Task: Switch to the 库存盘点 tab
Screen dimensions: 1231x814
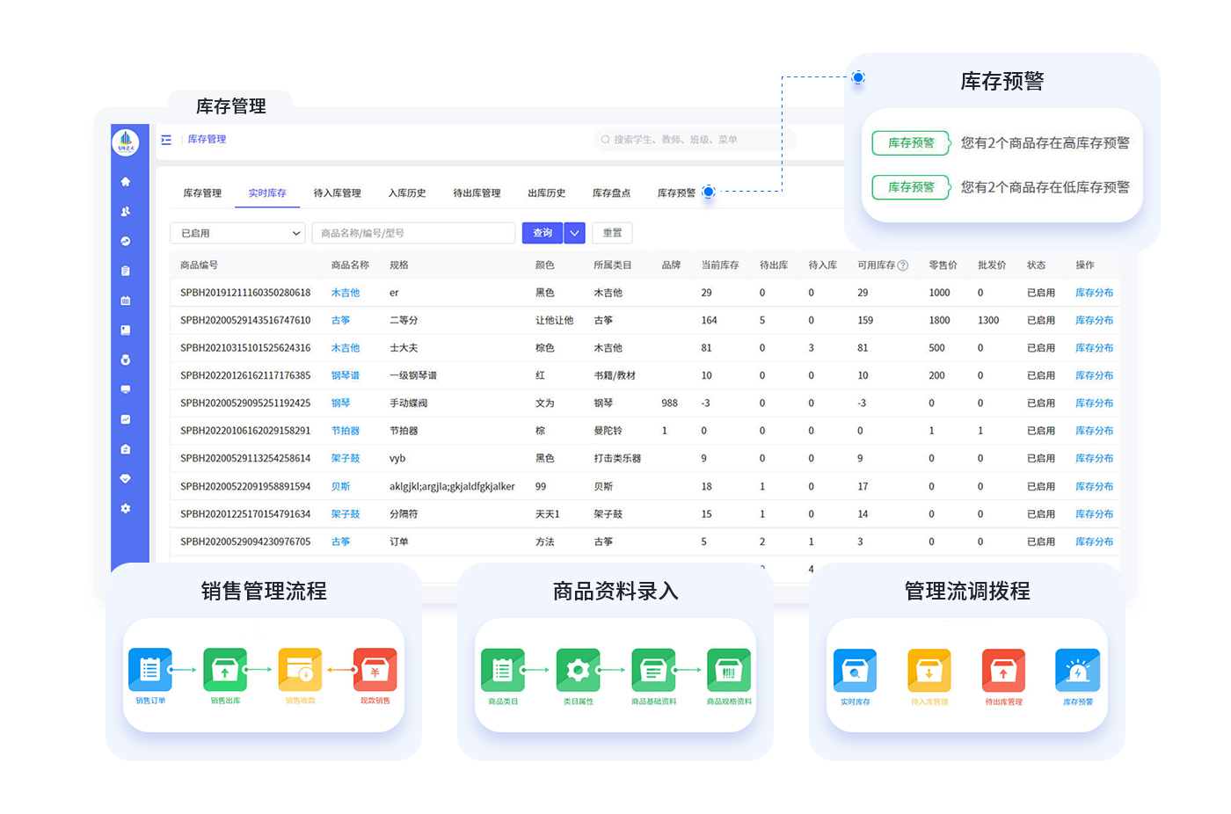Action: [x=611, y=193]
